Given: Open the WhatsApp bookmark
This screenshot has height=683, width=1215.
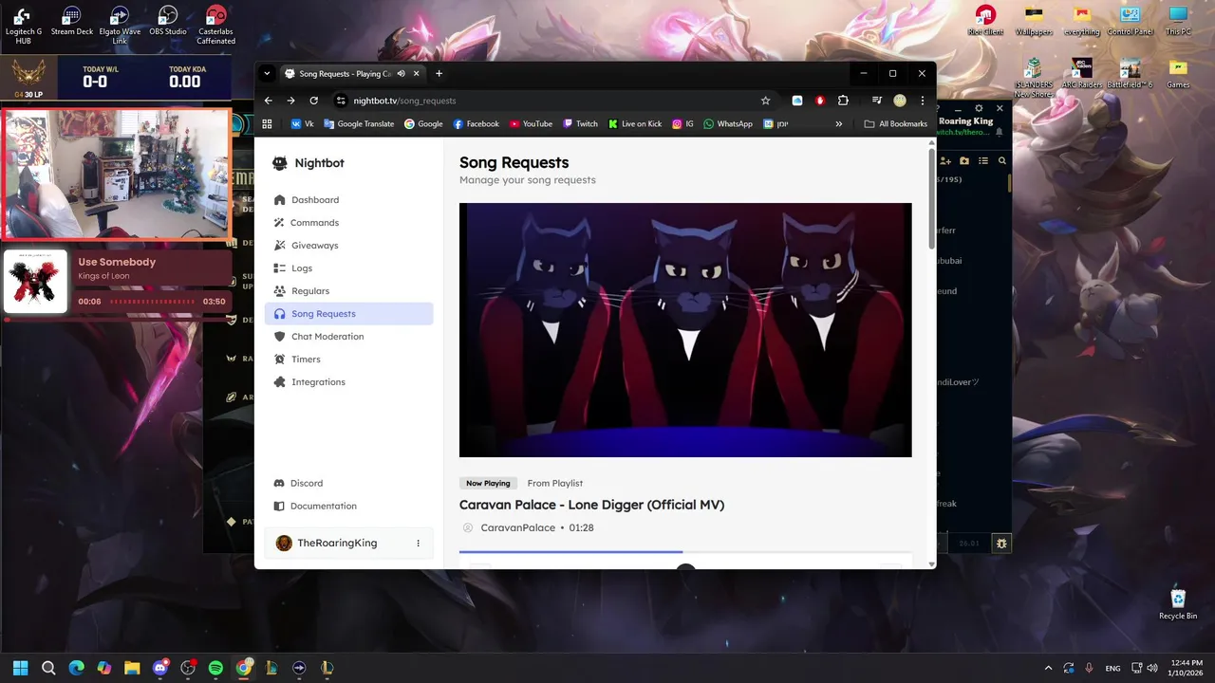Looking at the screenshot, I should [728, 123].
